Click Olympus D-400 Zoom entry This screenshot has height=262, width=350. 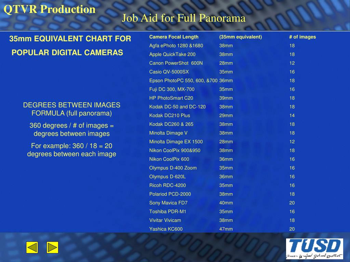(173, 168)
